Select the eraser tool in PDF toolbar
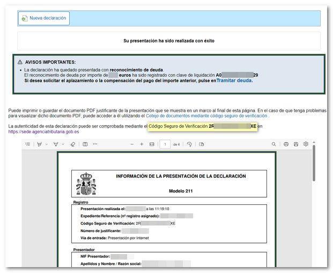This screenshot has width=333, height=273. [x=73, y=144]
